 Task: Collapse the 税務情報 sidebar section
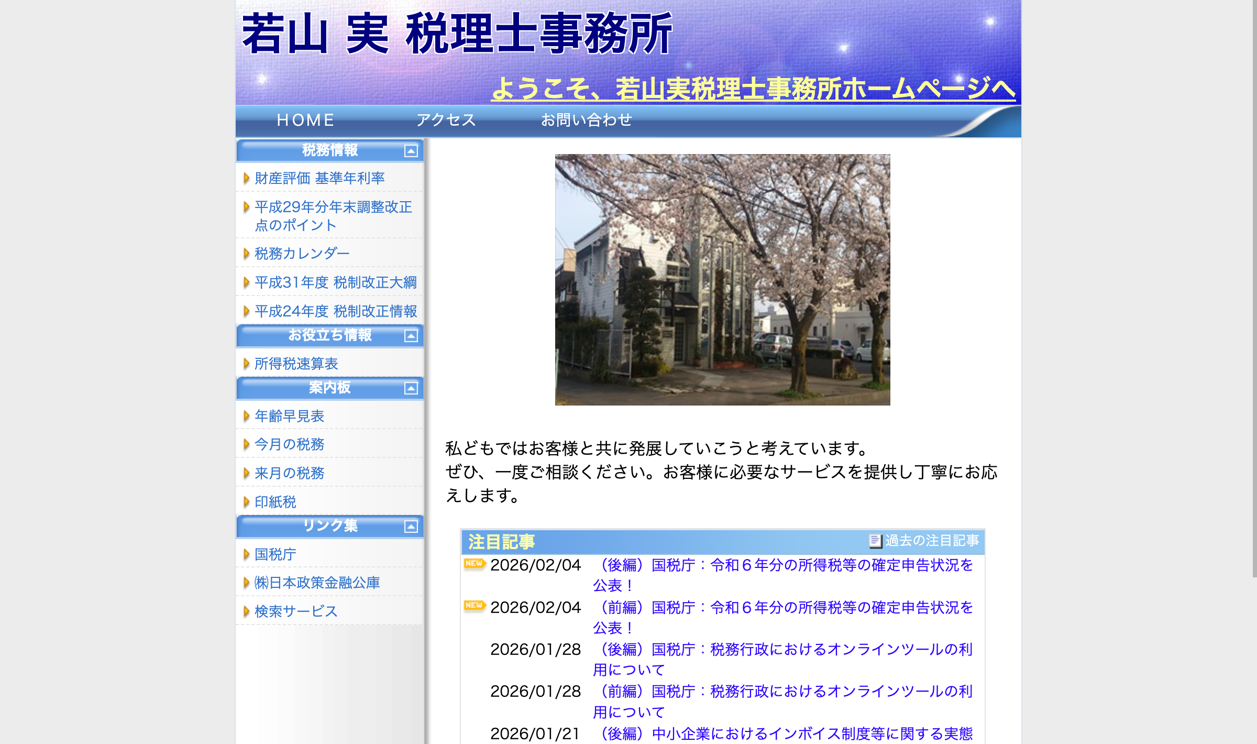(411, 151)
